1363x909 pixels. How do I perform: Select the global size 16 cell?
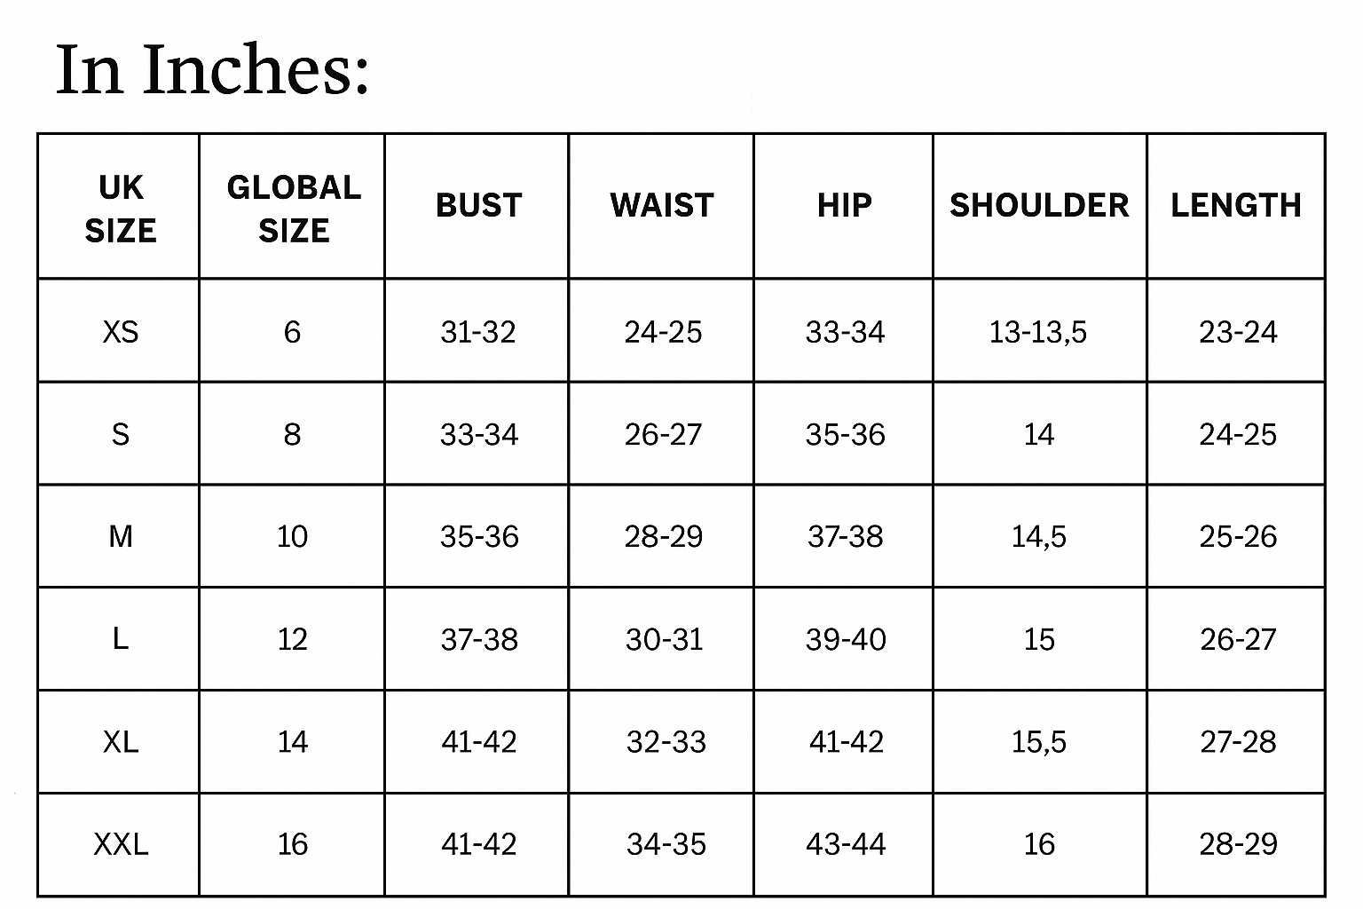292,843
